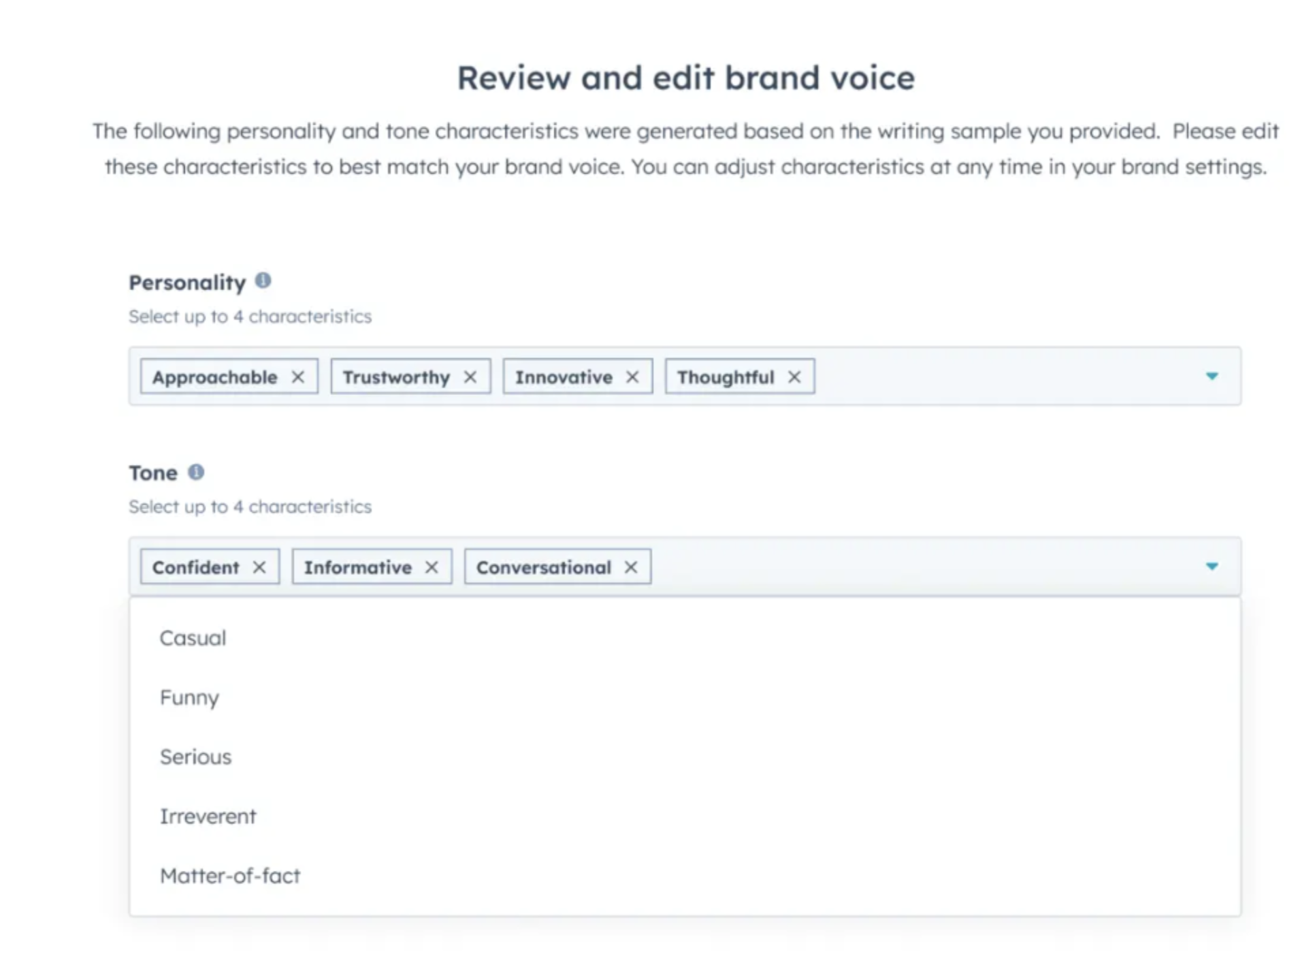Remove the Confident tone tag
The width and height of the screenshot is (1315, 956).
tap(259, 567)
